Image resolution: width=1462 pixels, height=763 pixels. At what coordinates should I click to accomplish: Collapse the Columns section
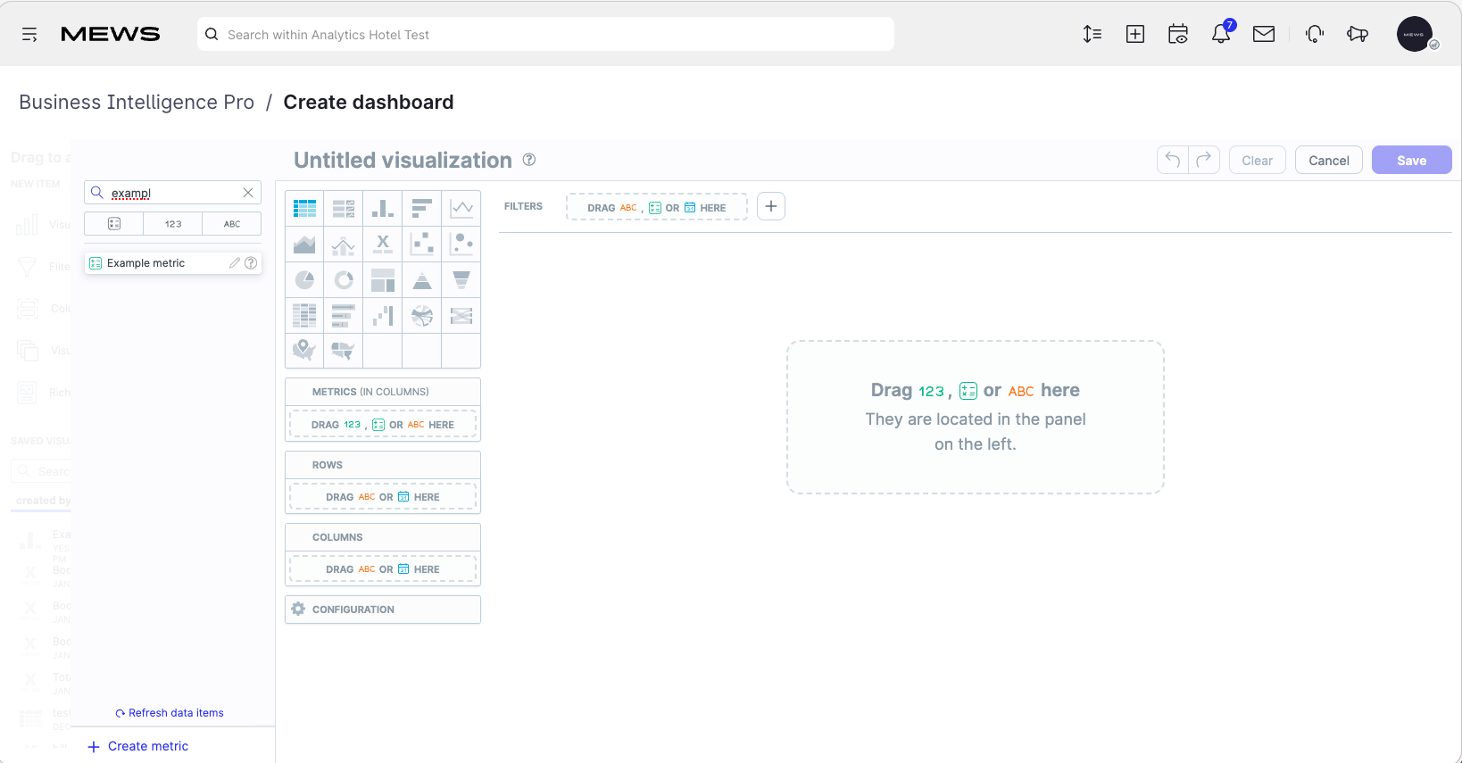[383, 537]
